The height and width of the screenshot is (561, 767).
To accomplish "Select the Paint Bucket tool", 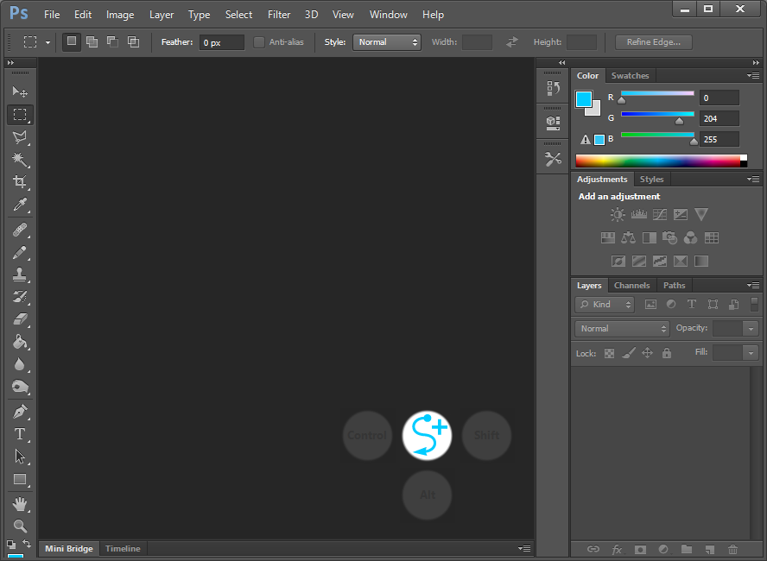I will click(x=19, y=342).
